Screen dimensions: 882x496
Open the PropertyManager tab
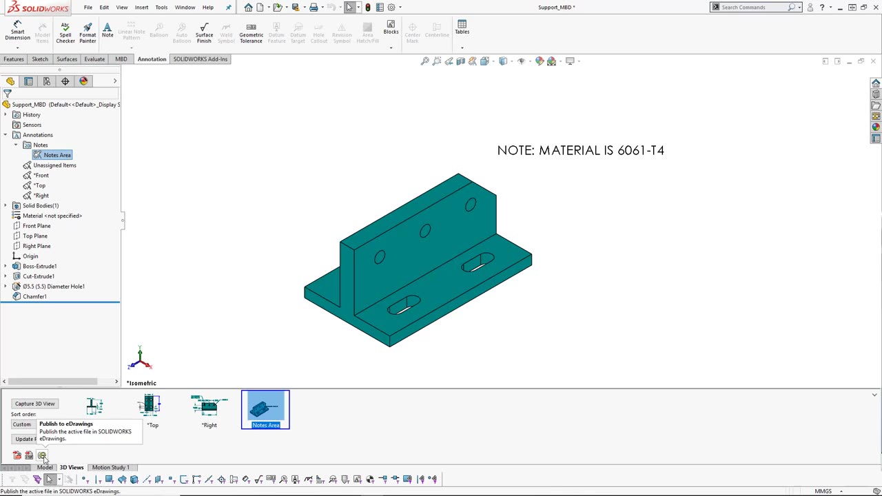28,81
